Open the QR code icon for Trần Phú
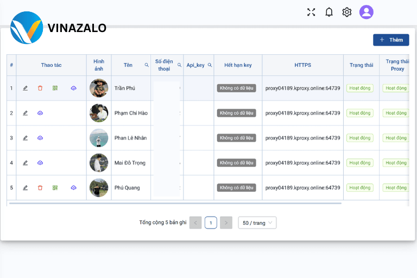The width and height of the screenshot is (417, 278). coord(55,88)
